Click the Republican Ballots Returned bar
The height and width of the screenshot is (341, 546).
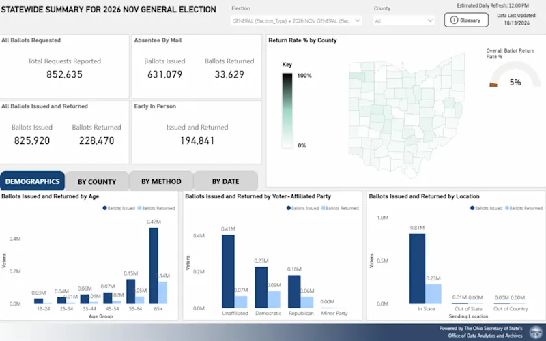click(306, 302)
